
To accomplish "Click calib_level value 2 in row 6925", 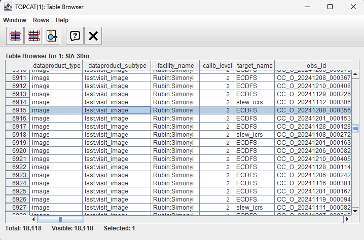I will (x=217, y=191).
